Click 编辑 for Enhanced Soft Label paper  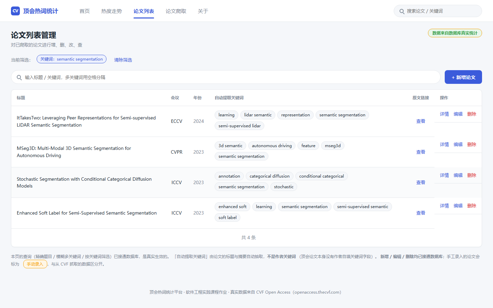pos(458,206)
